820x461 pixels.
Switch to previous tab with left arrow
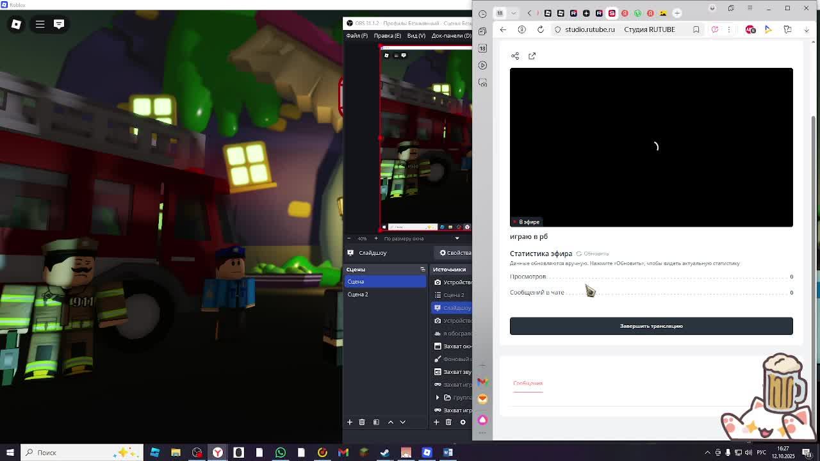[529, 13]
